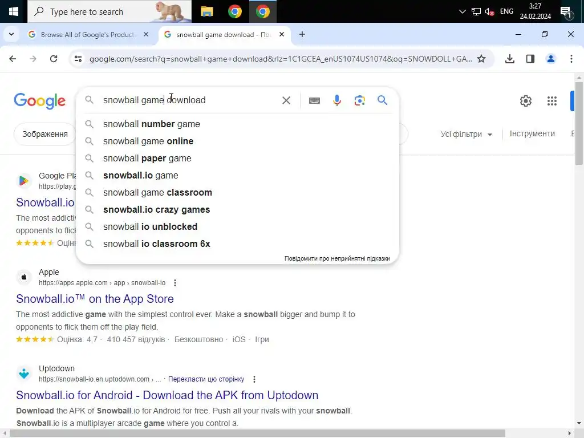Screen dimensions: 584x438
Task: Open the Chrome profile menu
Action: [x=550, y=59]
